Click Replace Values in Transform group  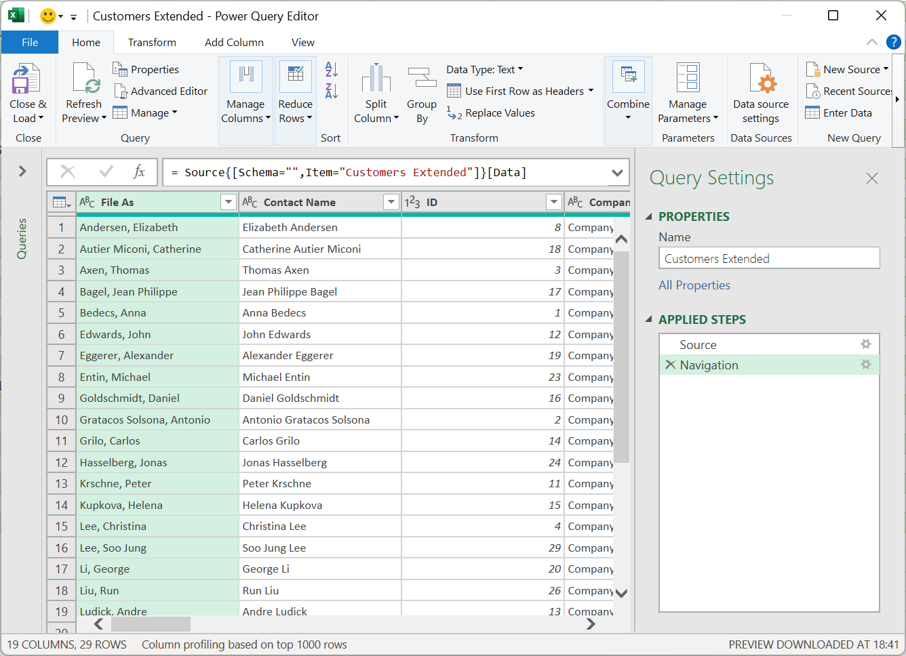[492, 113]
